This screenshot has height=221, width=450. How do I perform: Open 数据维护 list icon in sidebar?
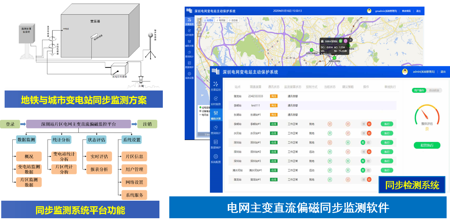pos(215,143)
